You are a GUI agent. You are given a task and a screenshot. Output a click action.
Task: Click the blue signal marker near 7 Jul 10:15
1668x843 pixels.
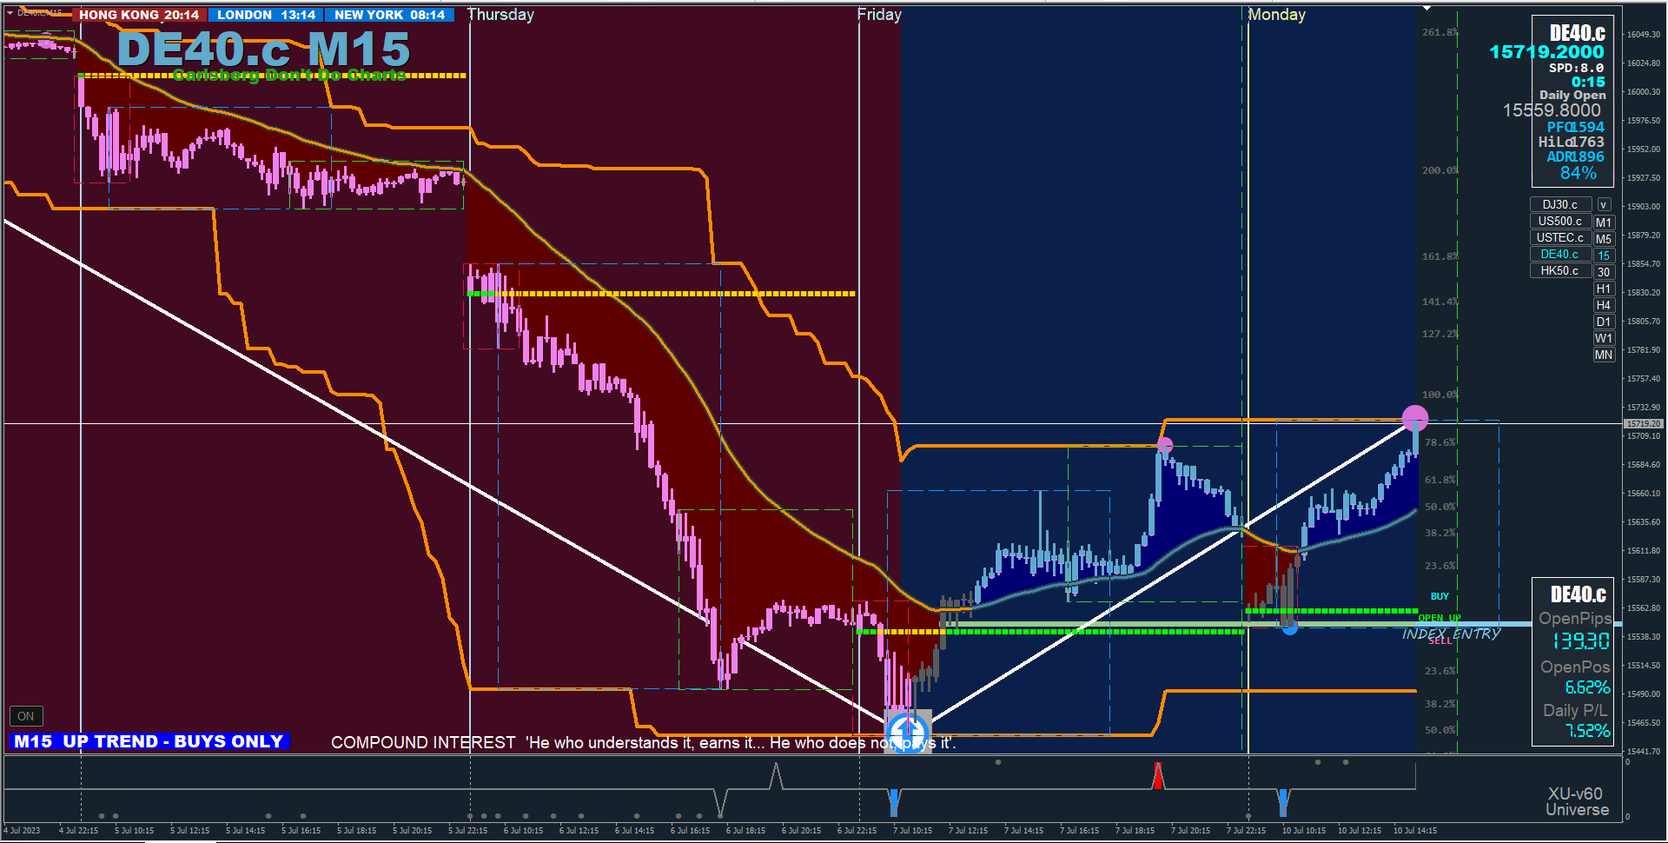894,802
